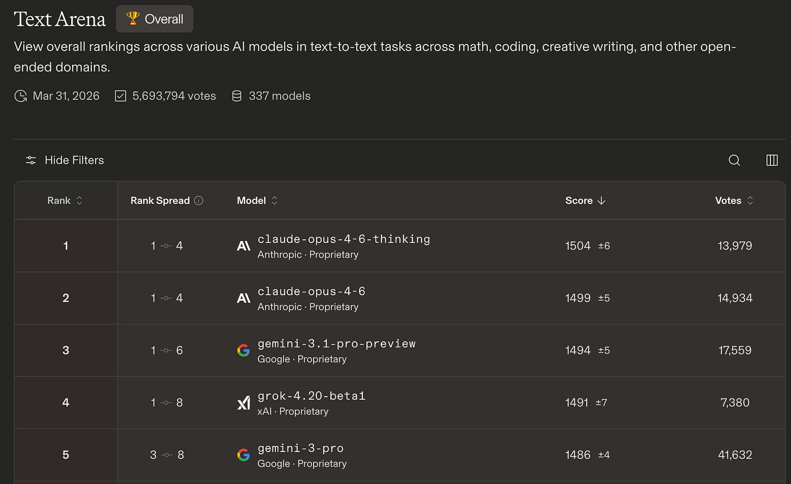Click the Anthropic logo in the claude-opus-4-6 row
The width and height of the screenshot is (791, 484).
pos(244,298)
